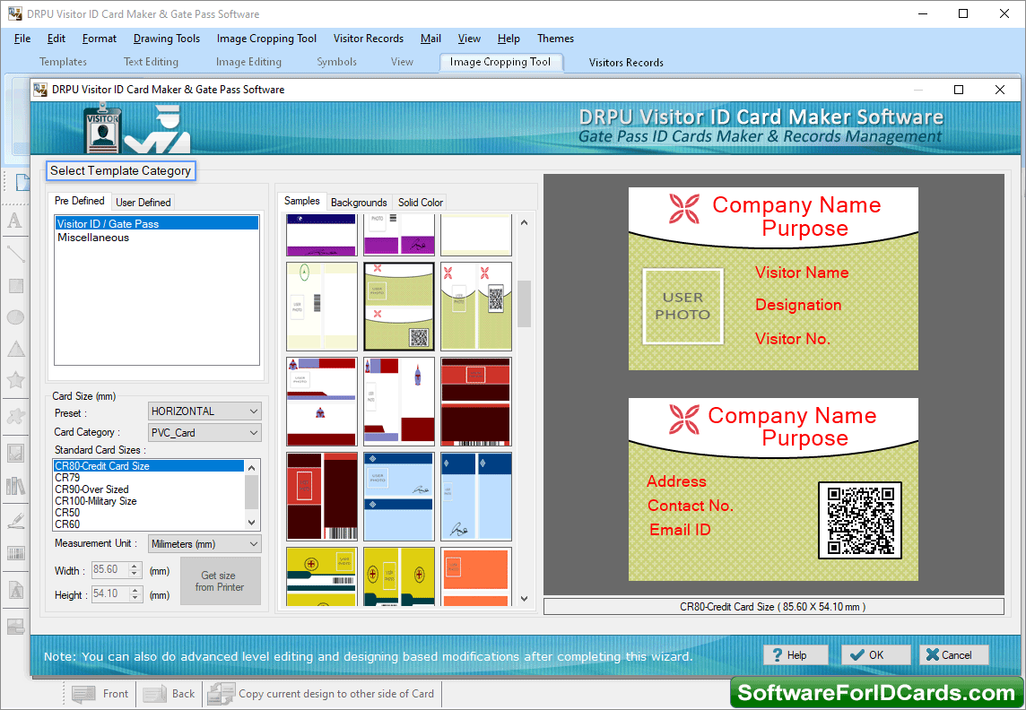This screenshot has height=710, width=1026.
Task: Choose the orange template thumbnail
Action: (475, 576)
